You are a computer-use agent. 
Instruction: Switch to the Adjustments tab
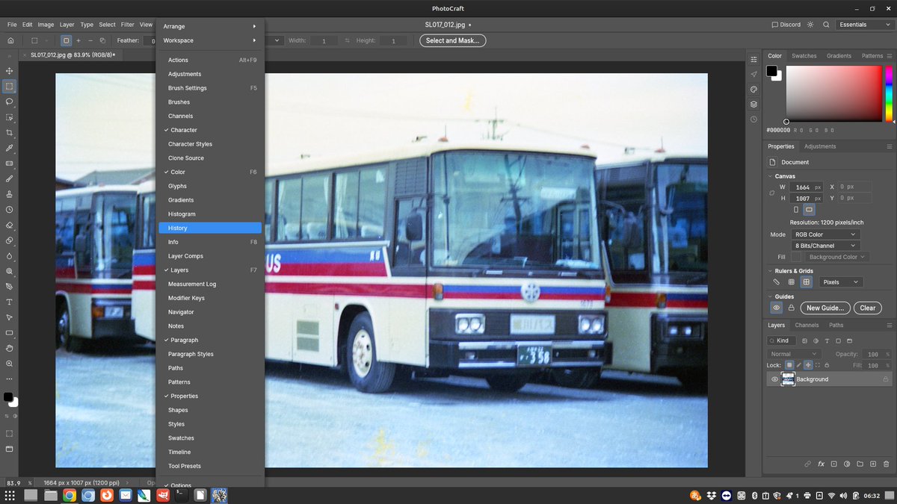tap(820, 146)
